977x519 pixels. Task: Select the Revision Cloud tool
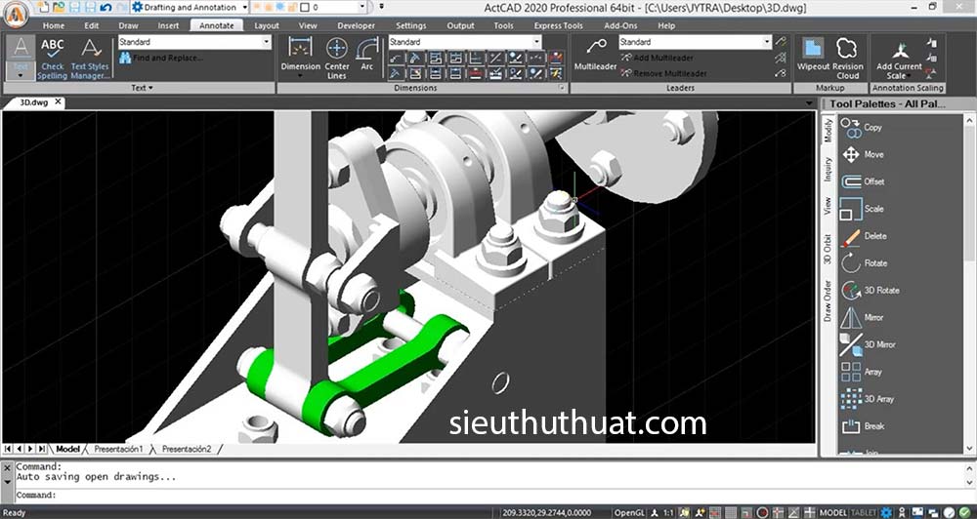click(848, 58)
